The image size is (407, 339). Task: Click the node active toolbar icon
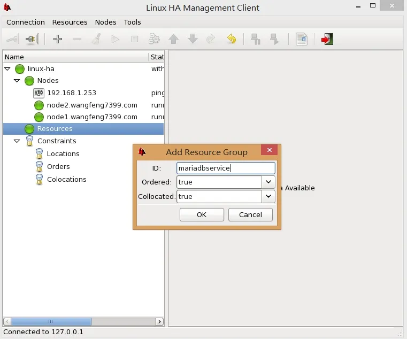[x=274, y=39]
